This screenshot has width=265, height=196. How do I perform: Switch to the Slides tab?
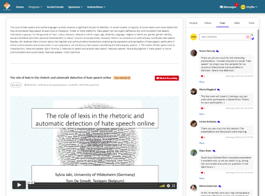[208, 23]
